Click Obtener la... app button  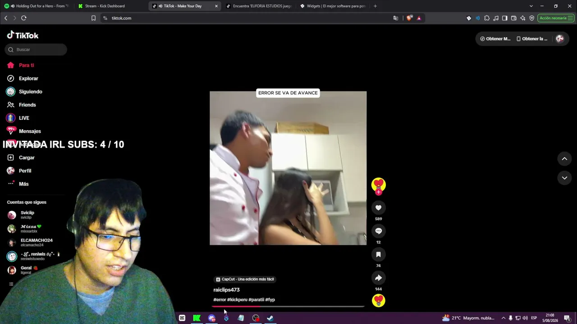(x=532, y=39)
